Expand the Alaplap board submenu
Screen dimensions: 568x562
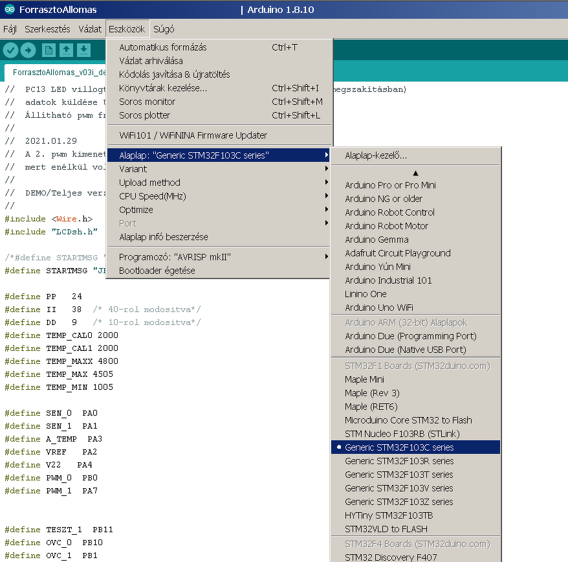pos(219,155)
